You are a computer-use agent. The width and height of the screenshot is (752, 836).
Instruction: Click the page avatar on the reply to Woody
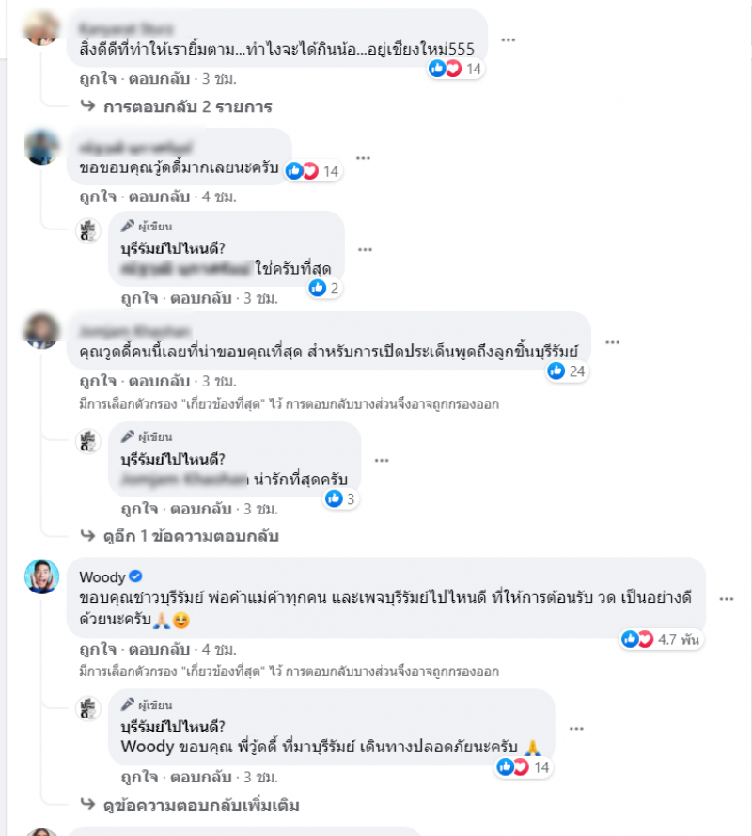pos(88,708)
